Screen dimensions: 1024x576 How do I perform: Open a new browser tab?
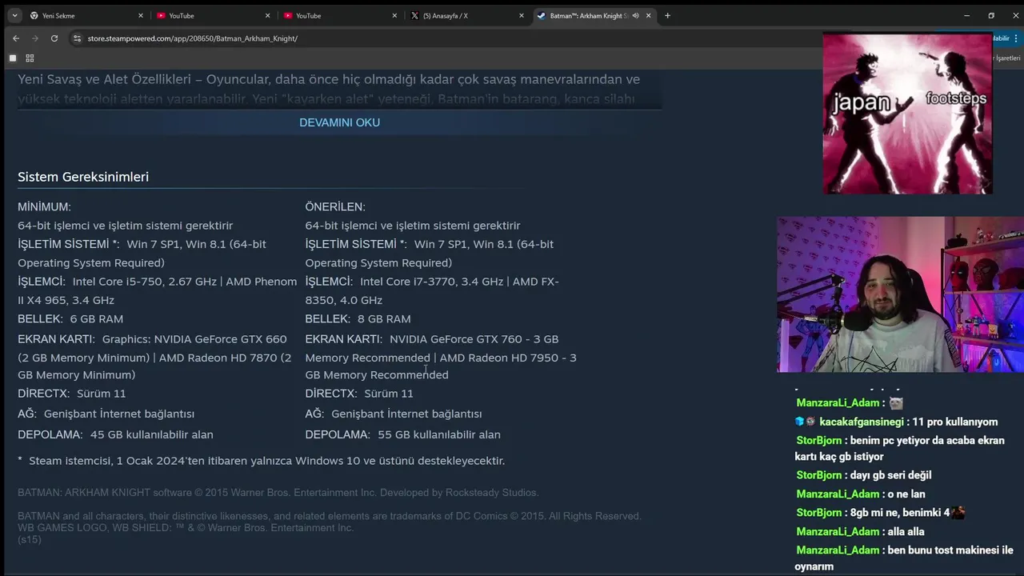point(667,15)
